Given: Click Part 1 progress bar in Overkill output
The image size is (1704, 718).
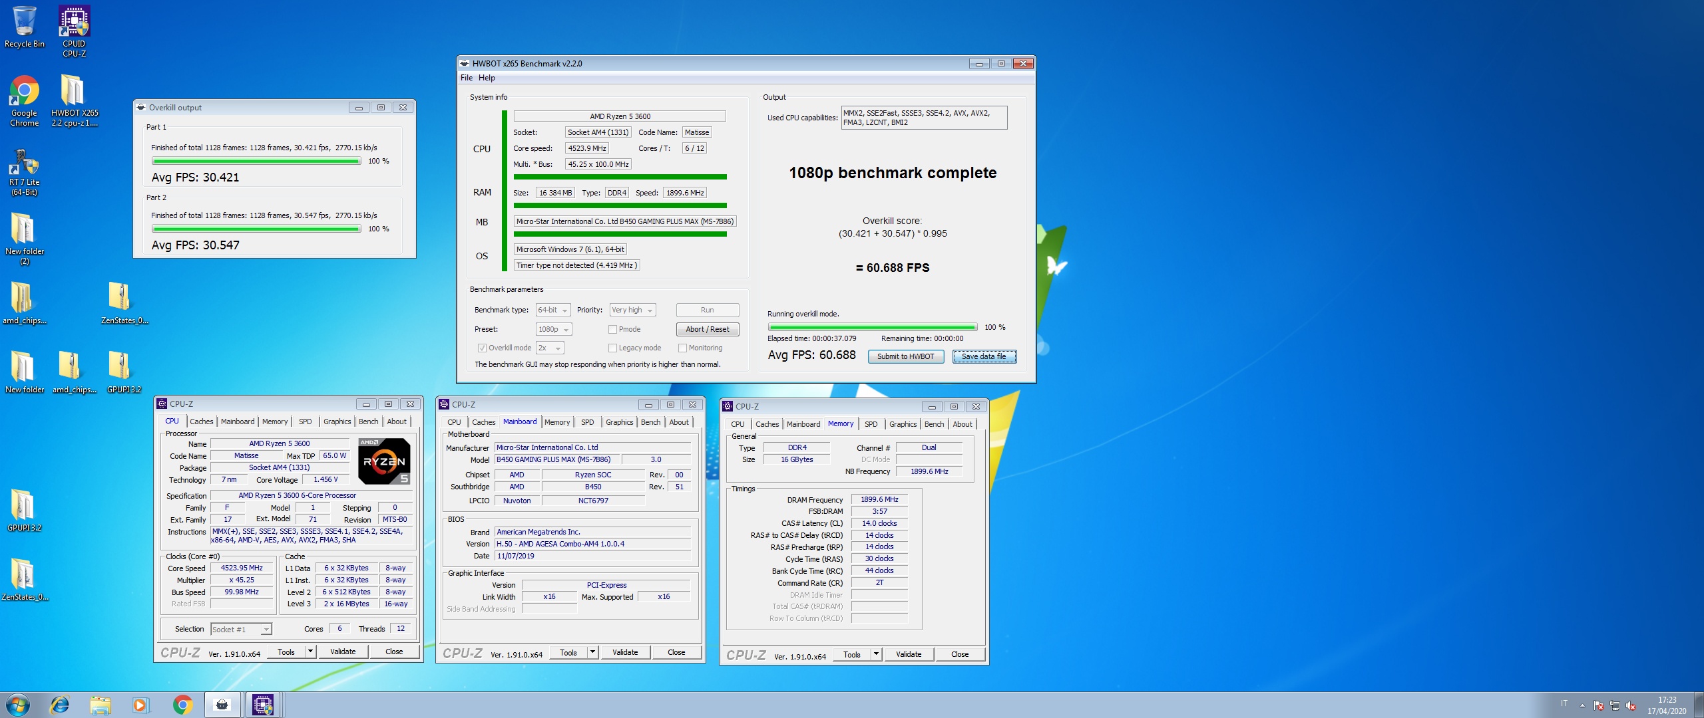Looking at the screenshot, I should (x=256, y=161).
